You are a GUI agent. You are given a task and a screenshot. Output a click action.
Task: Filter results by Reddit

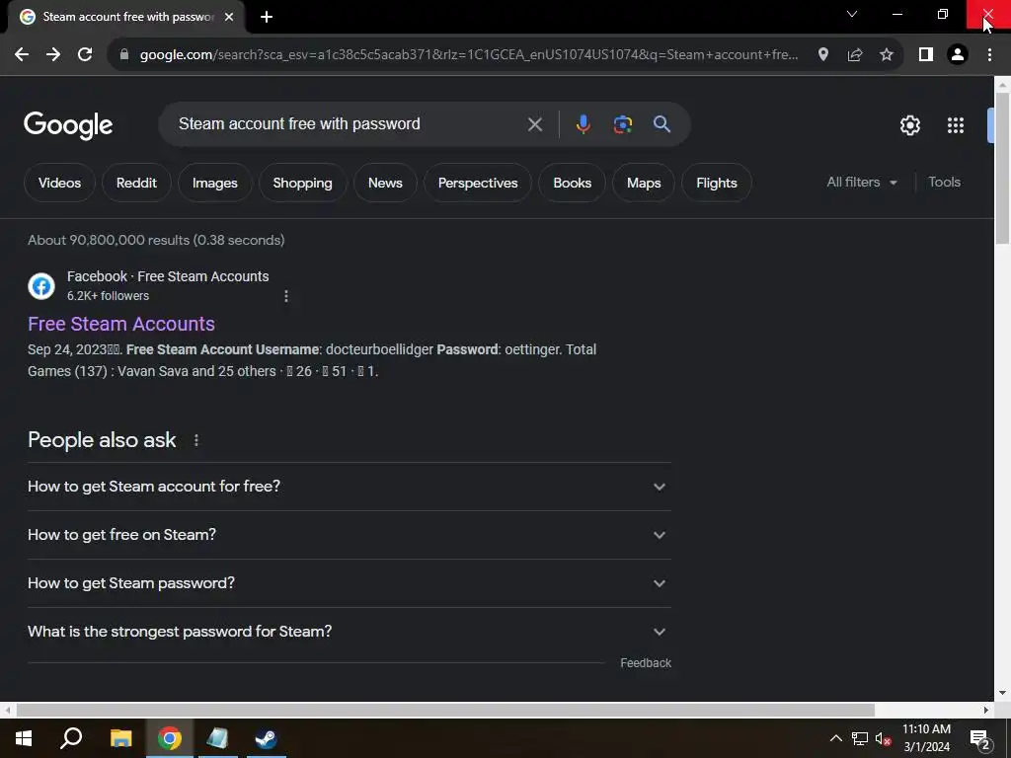(136, 183)
